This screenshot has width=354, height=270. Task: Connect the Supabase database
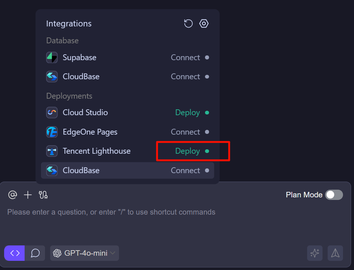186,58
